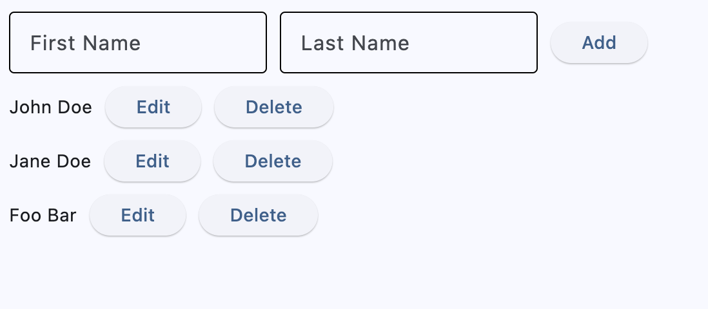Viewport: 708px width, 309px height.
Task: Remove John Doe from the list
Action: click(274, 107)
